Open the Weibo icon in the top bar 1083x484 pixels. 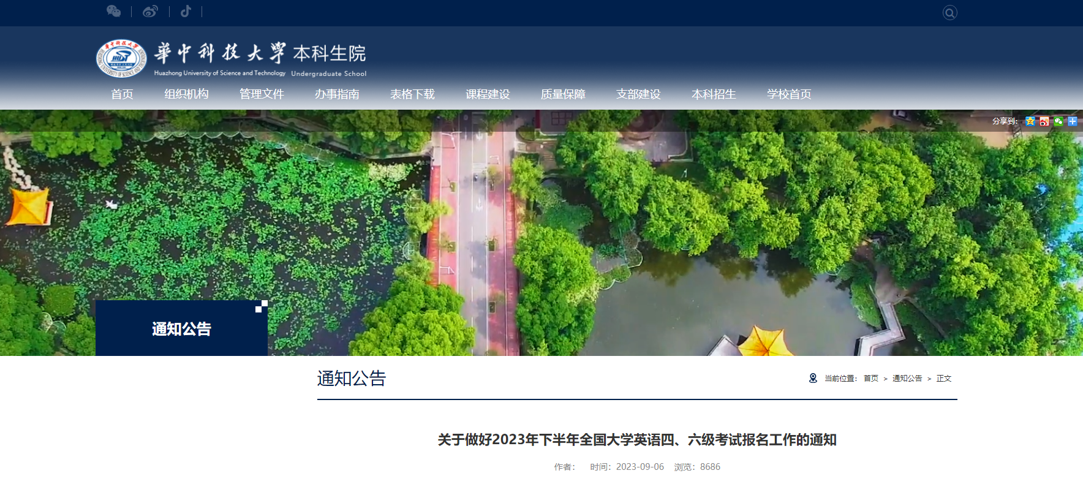(150, 11)
